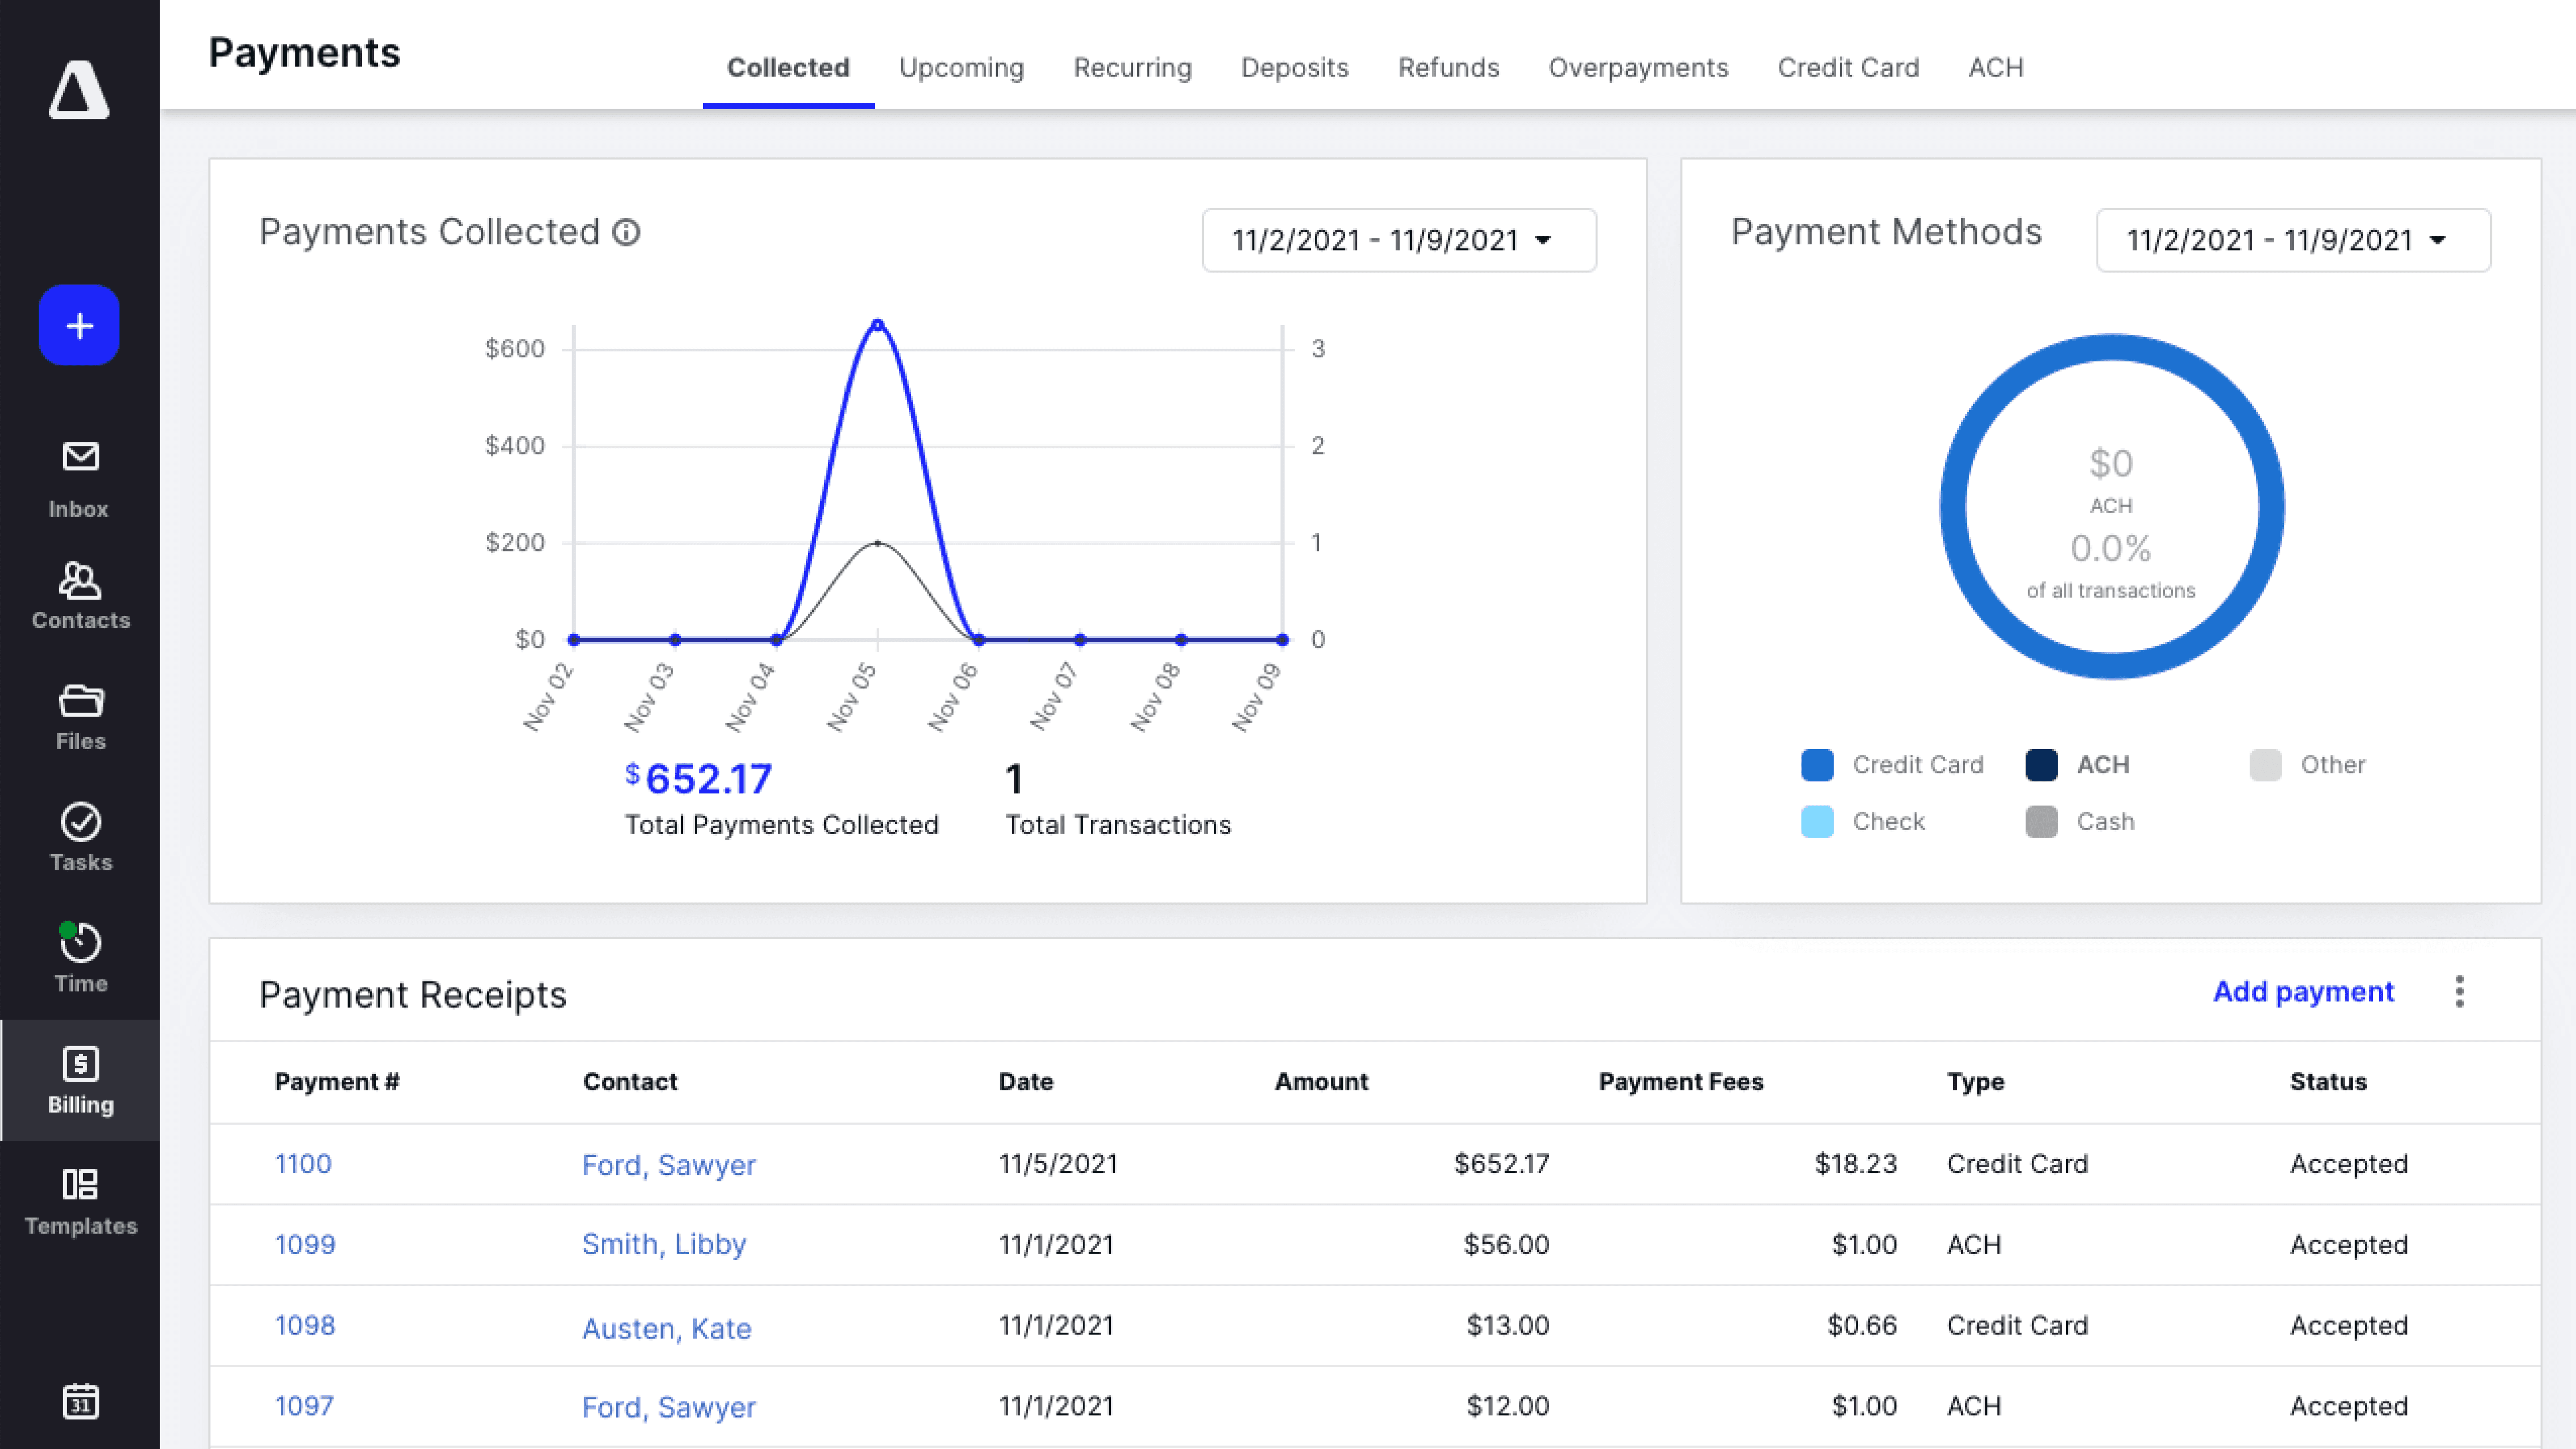Open Payment Methods date range dropdown
Viewport: 2576px width, 1449px height.
tap(2293, 240)
